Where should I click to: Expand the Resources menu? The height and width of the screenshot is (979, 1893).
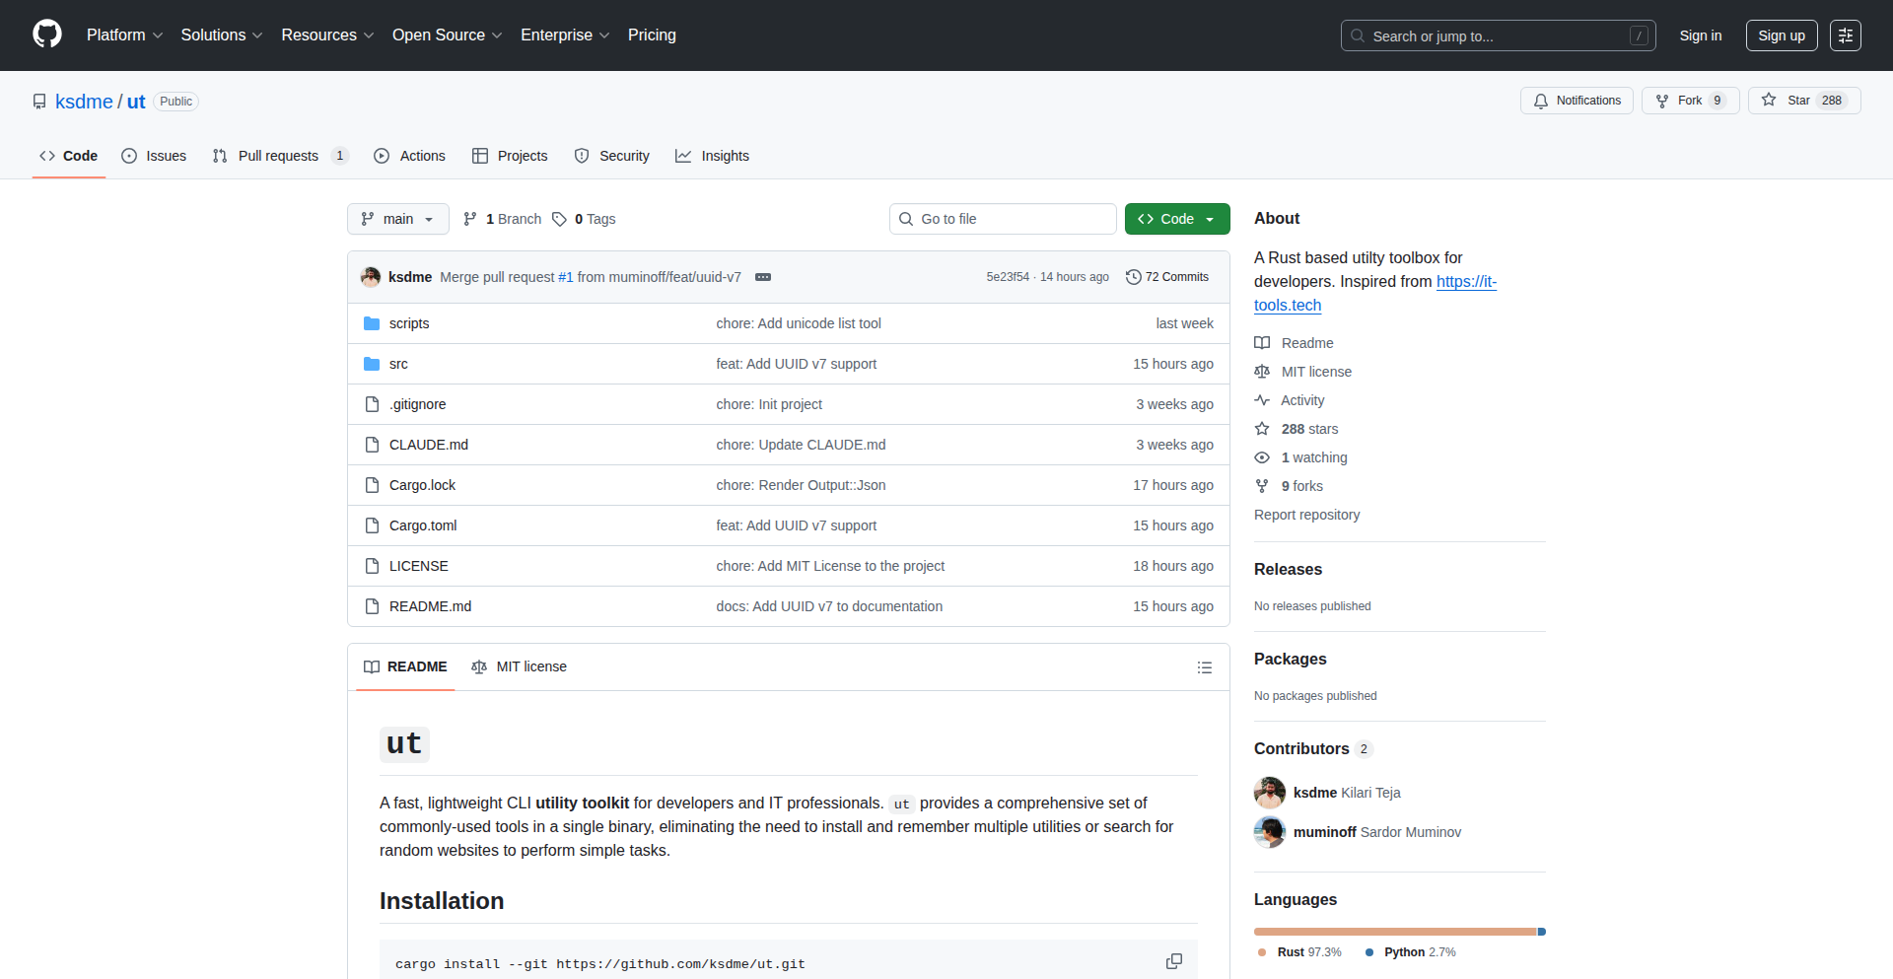point(327,35)
